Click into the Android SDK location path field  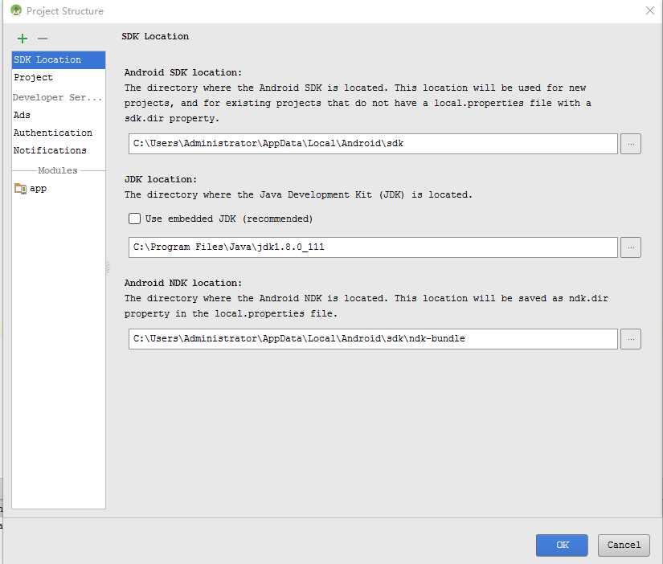point(373,144)
